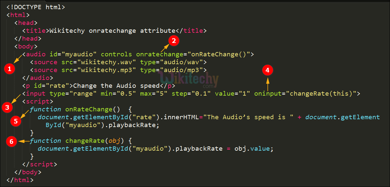Click the opening <head> tag

pos(26,23)
